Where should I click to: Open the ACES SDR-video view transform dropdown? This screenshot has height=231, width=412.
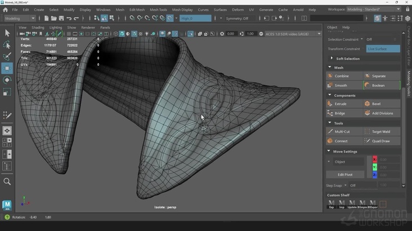pyautogui.click(x=293, y=34)
